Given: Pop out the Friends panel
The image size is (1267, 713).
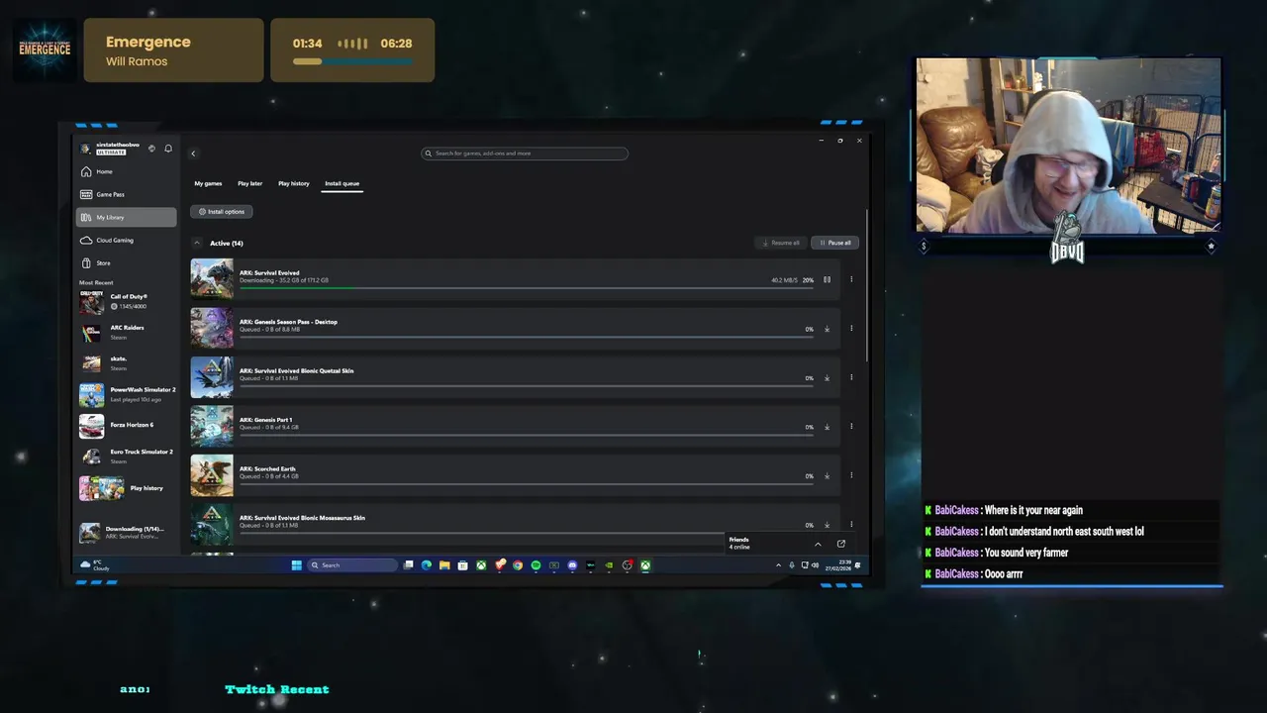Looking at the screenshot, I should pyautogui.click(x=841, y=544).
